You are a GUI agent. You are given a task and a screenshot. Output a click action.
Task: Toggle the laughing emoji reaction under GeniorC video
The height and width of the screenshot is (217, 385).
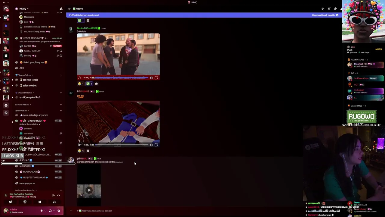pyautogui.click(x=81, y=84)
